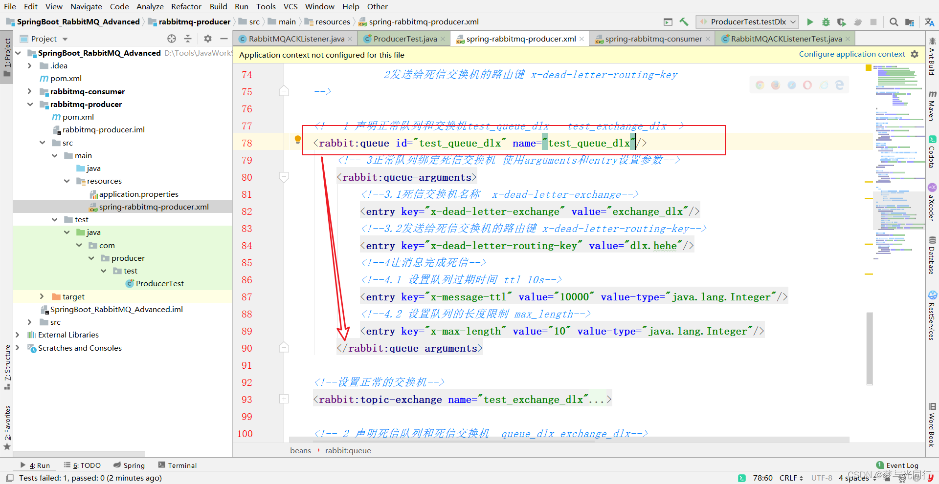Screen dimensions: 939x484
Task: Open Search Everywhere magnifier icon
Action: [894, 22]
